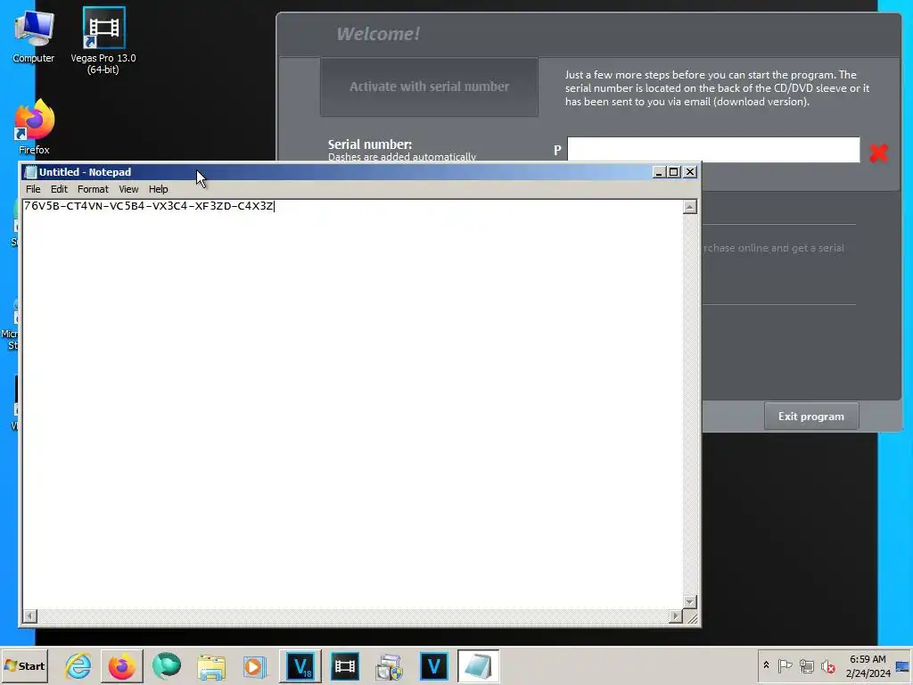Viewport: 913px width, 685px height.
Task: Open Windows Media Player from taskbar
Action: click(254, 665)
